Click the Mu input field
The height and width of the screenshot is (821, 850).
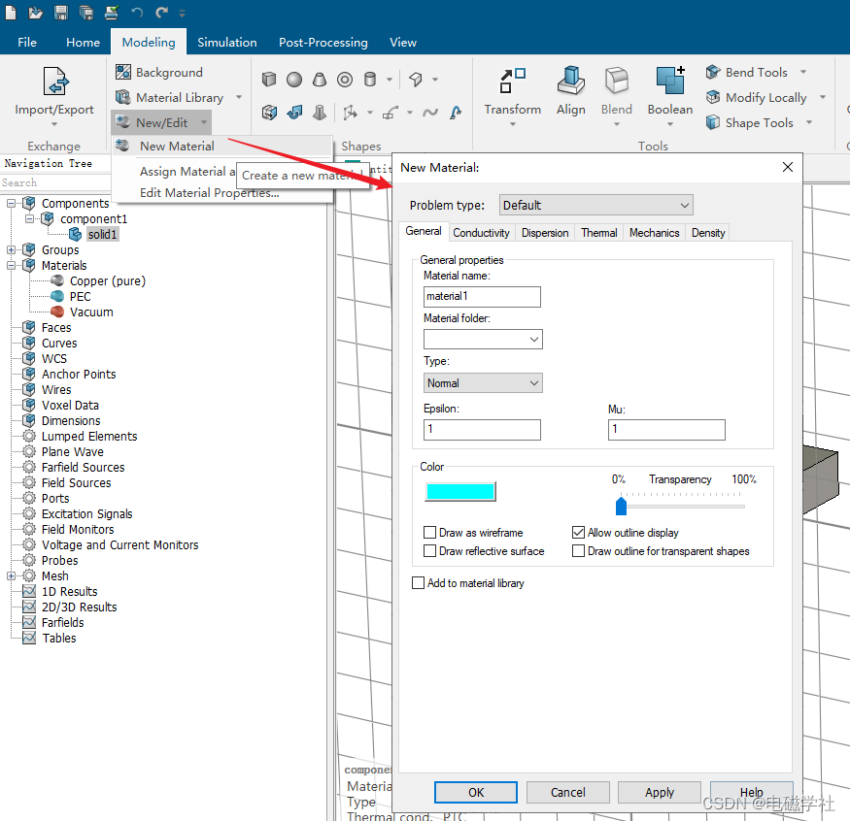tap(666, 430)
